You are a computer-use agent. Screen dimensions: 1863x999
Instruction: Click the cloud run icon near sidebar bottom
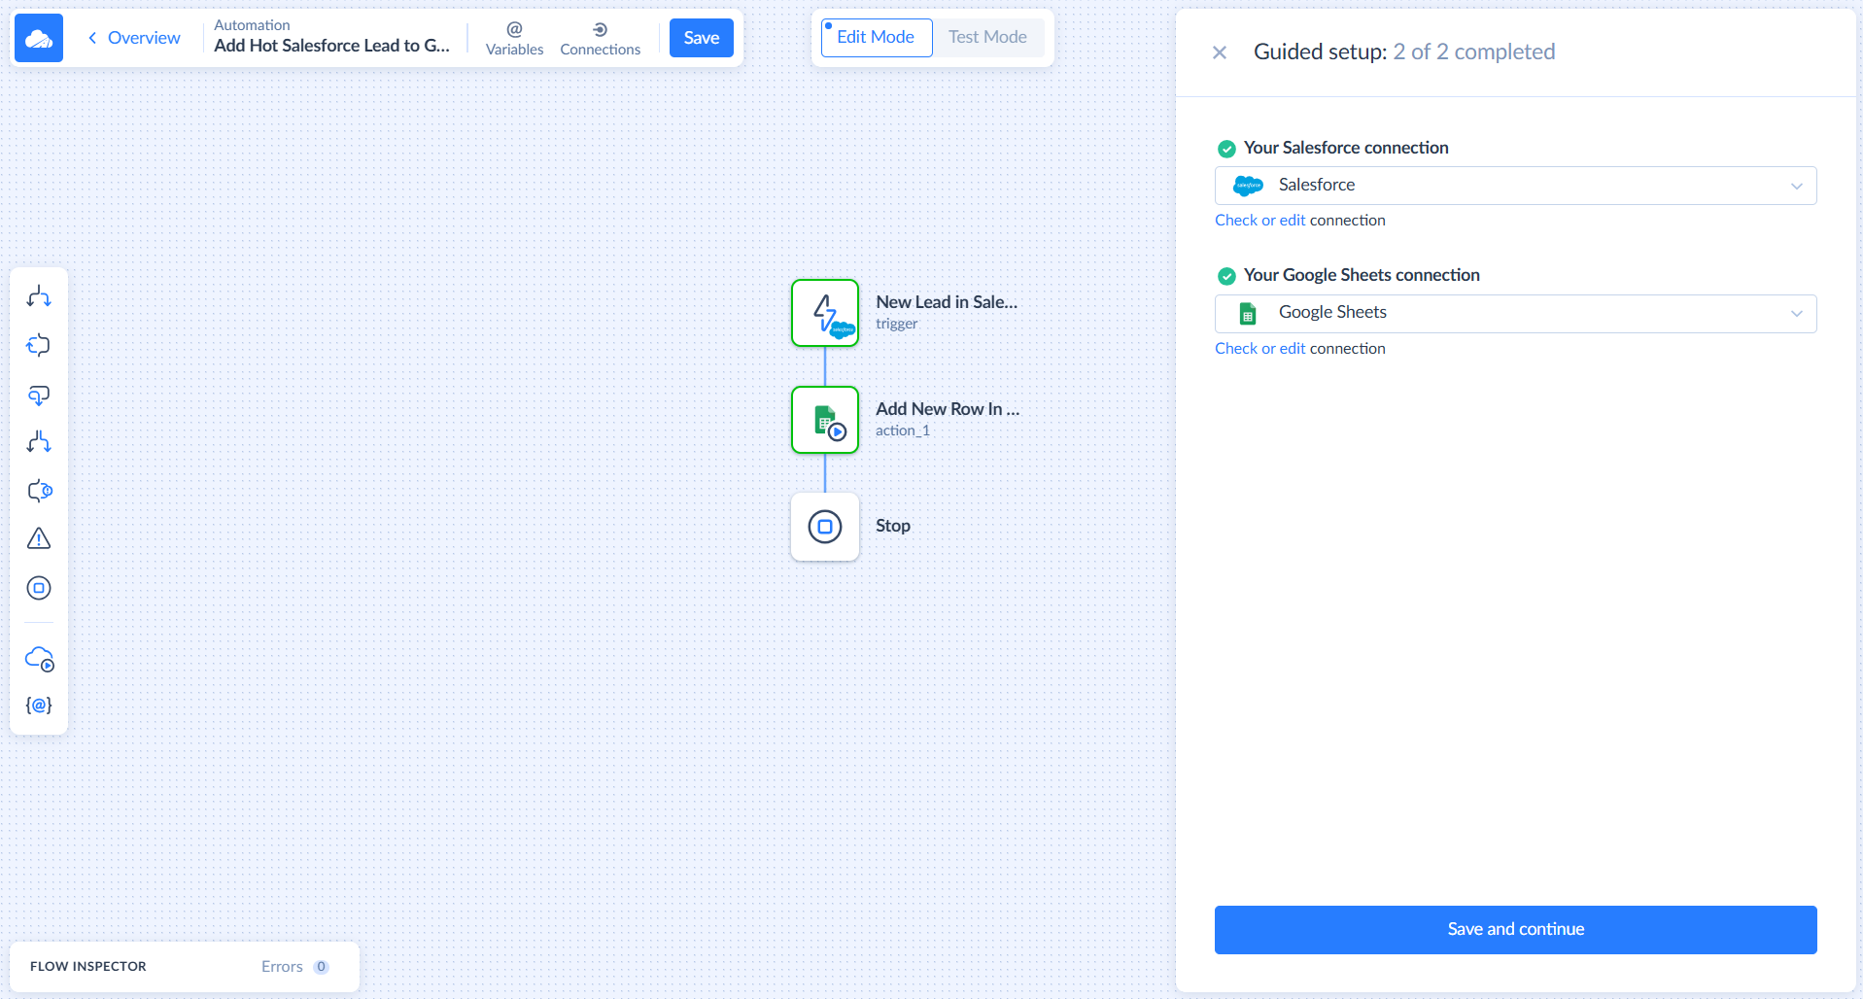click(x=39, y=659)
